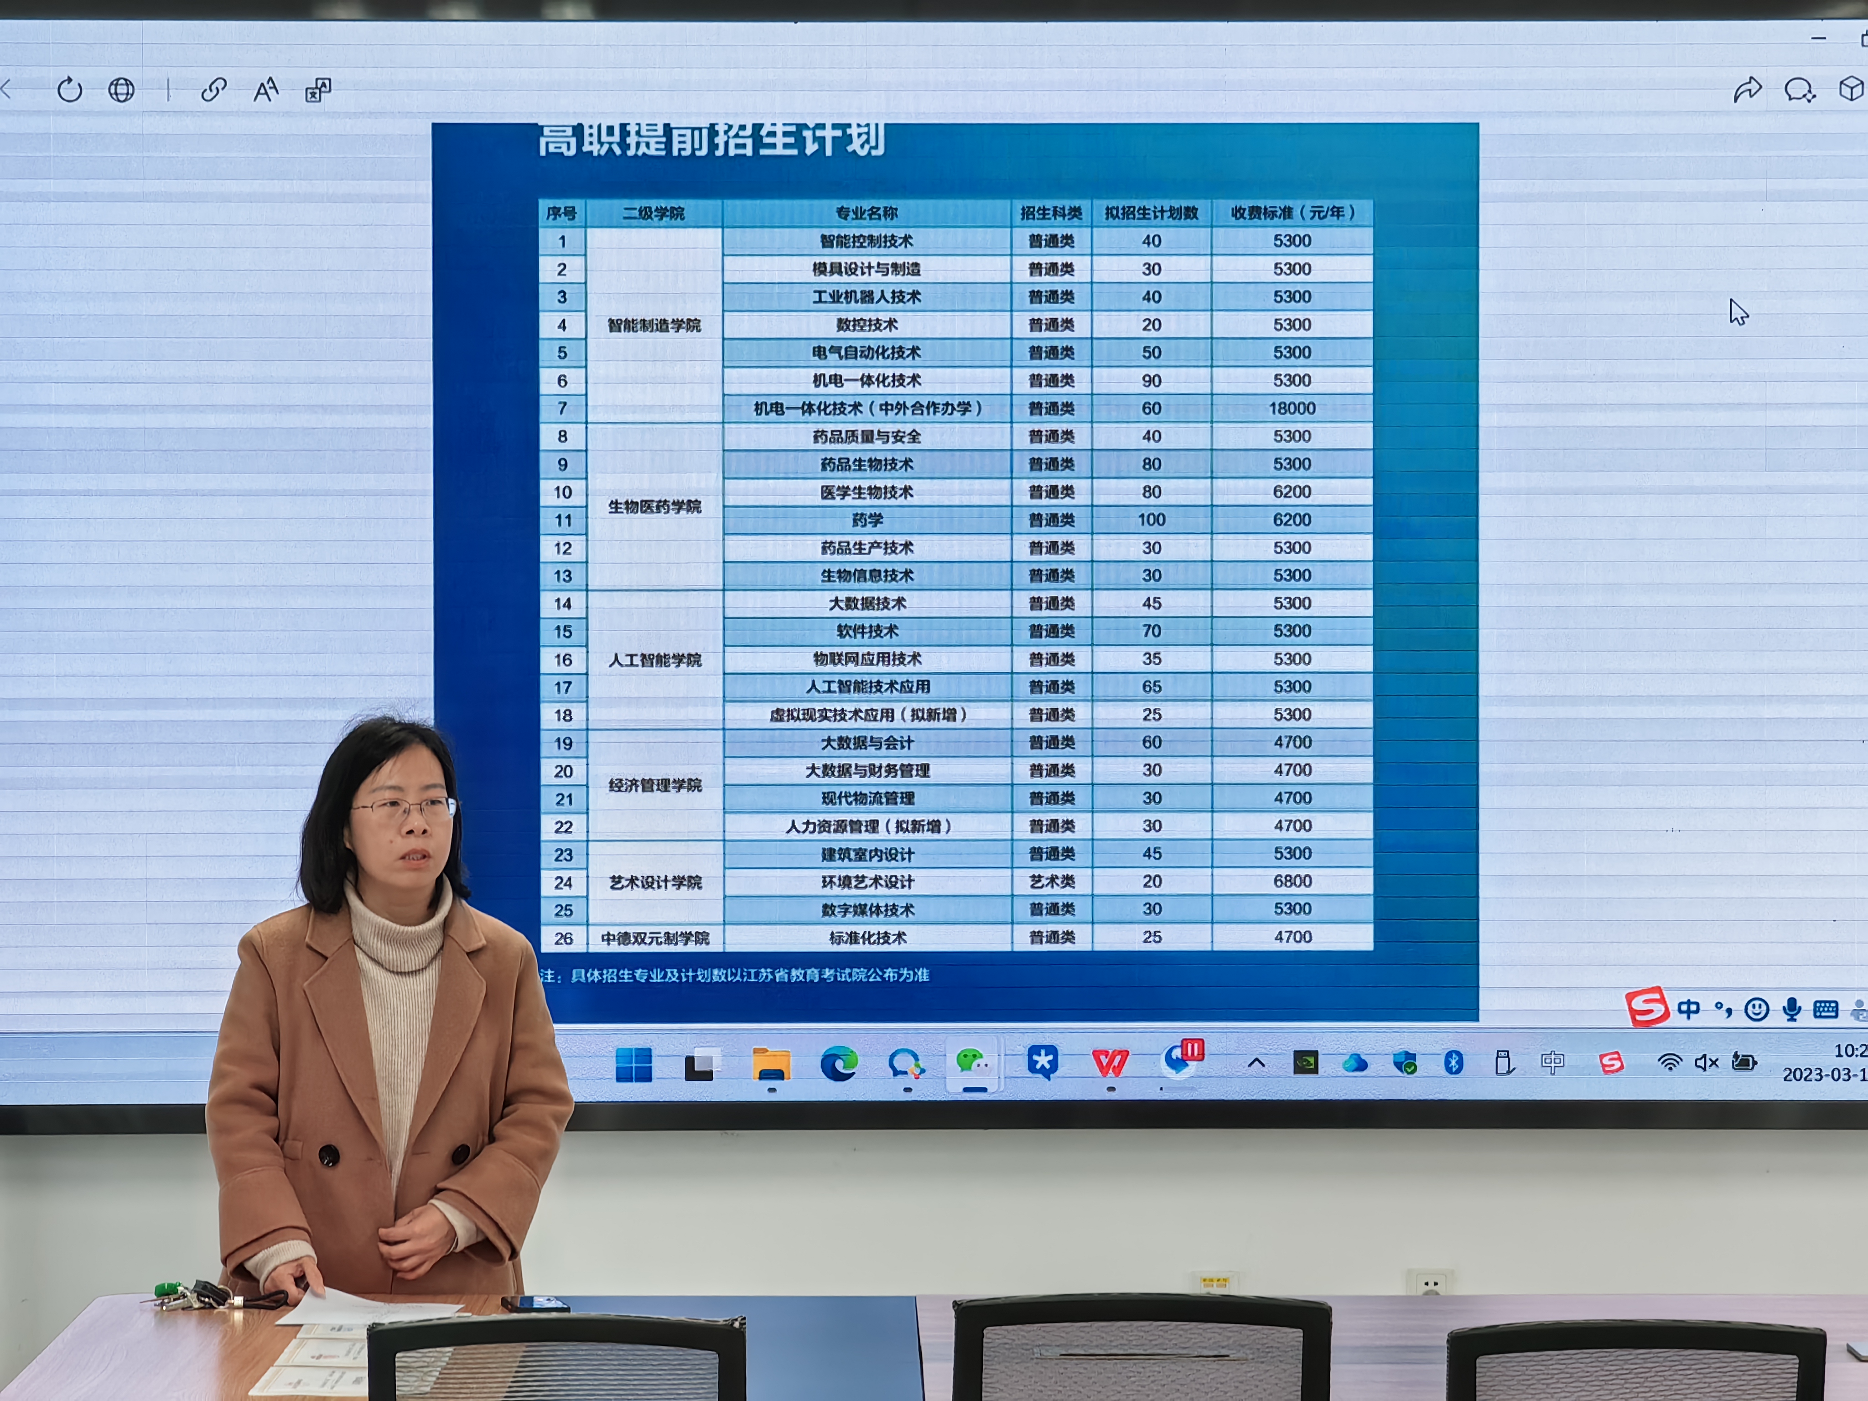
Task: Click the refresh page icon
Action: point(69,89)
